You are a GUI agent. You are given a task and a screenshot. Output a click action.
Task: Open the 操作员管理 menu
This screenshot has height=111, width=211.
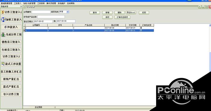tap(51, 3)
